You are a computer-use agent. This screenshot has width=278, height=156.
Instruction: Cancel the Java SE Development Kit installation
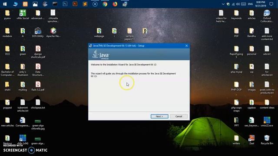click(179, 117)
